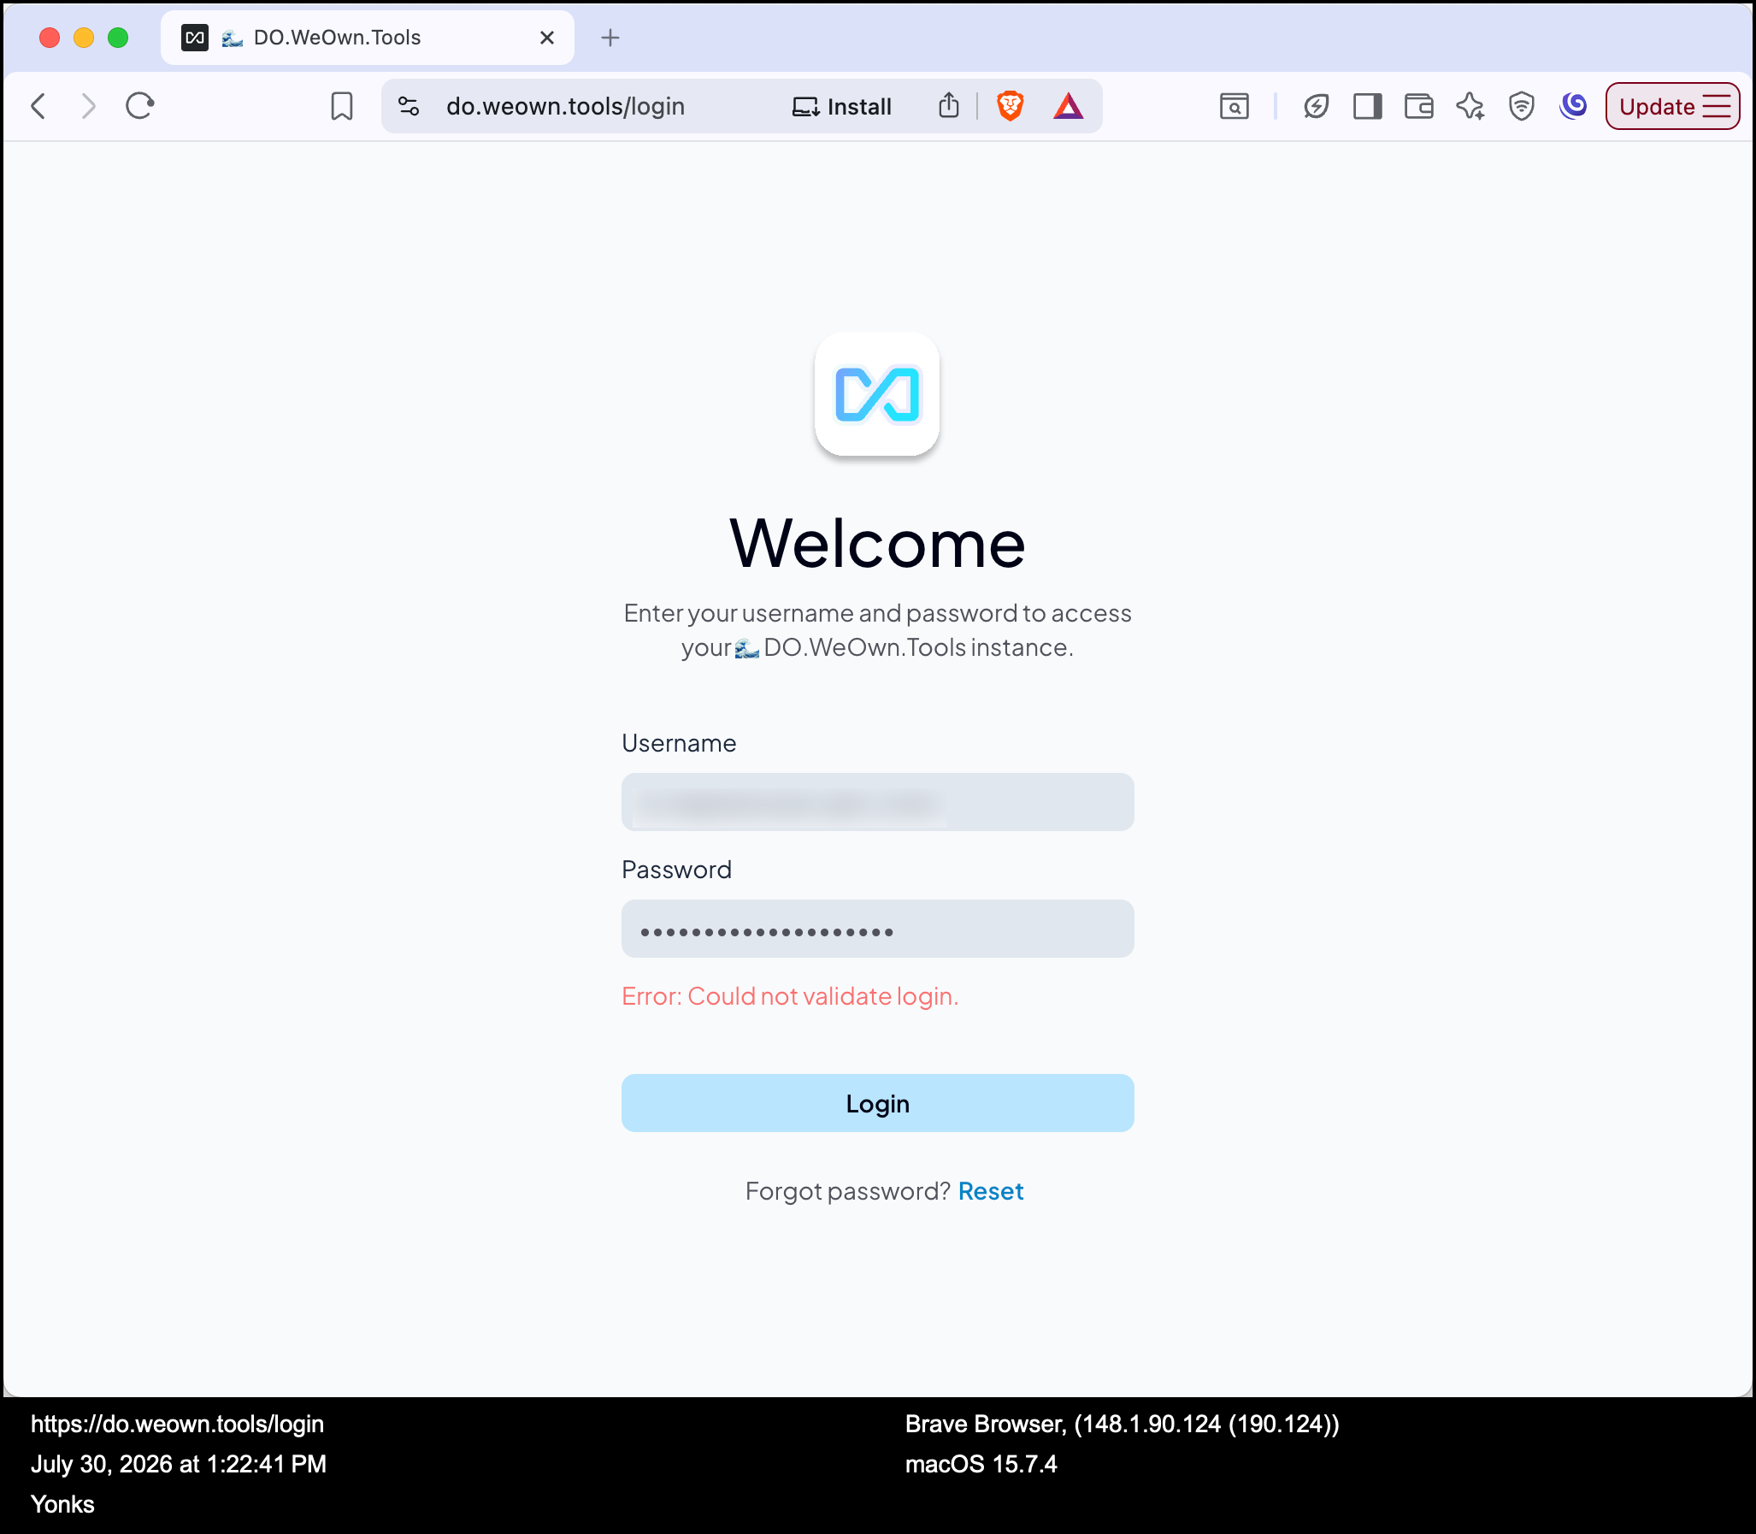Click the green fullscreen window button
This screenshot has height=1534, width=1756.
pyautogui.click(x=118, y=38)
